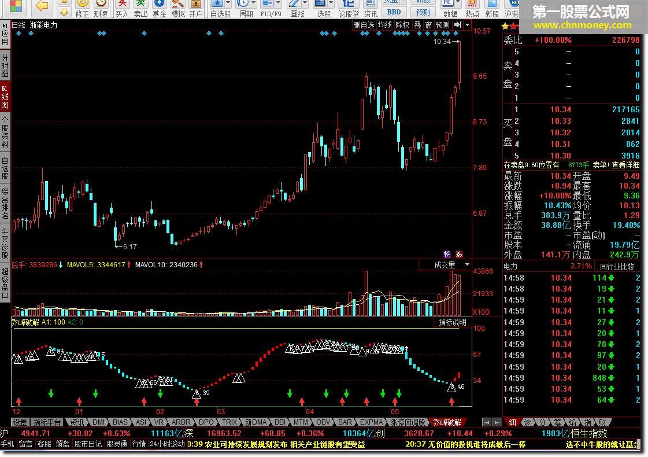Click the 同行业比较 button
This screenshot has width=648, height=457.
pos(617,267)
